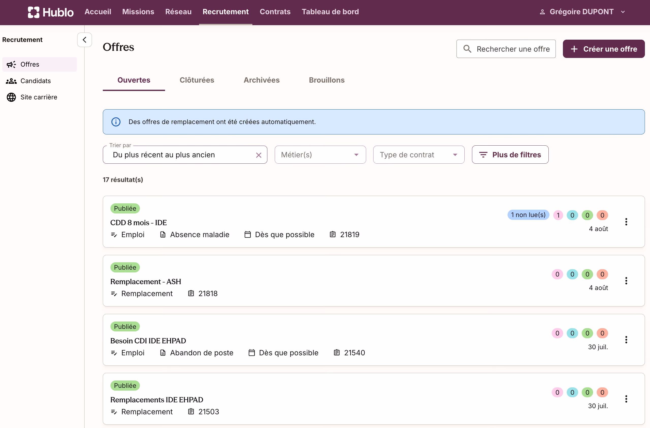Click orange counter on Remplacement - ASH offer
Viewport: 650px width, 428px height.
pyautogui.click(x=602, y=274)
